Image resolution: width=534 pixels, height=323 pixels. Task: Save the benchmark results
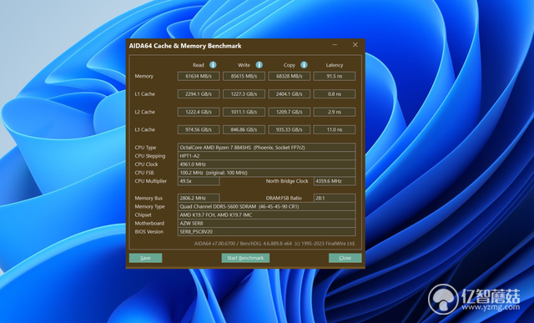pyautogui.click(x=145, y=258)
